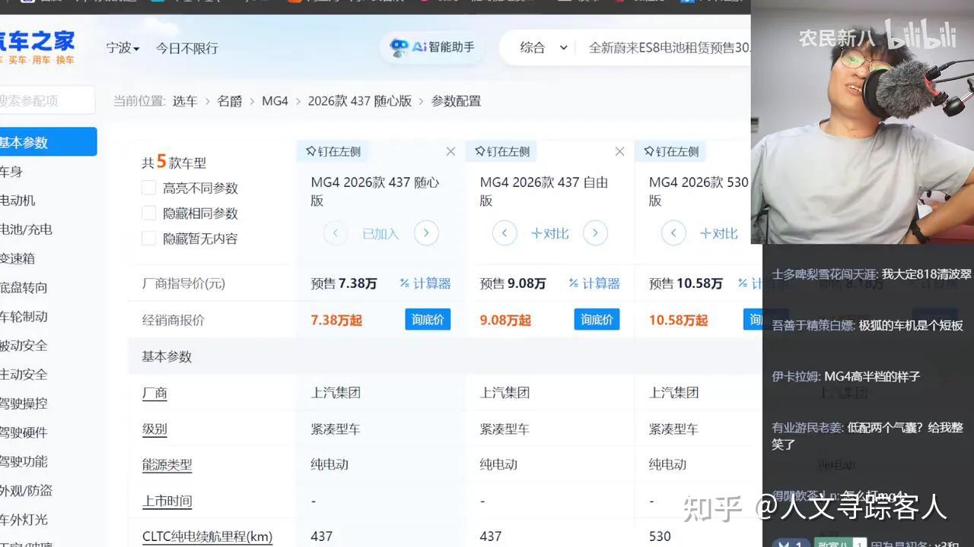This screenshot has width=974, height=547.
Task: Open the MG4 breadcrumb link
Action: point(275,100)
